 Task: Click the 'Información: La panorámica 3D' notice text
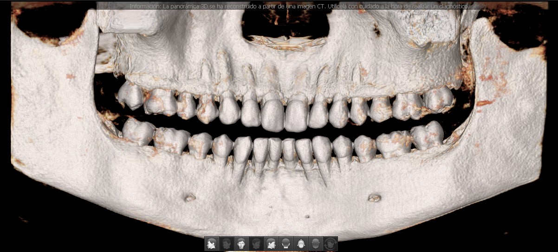click(x=300, y=6)
